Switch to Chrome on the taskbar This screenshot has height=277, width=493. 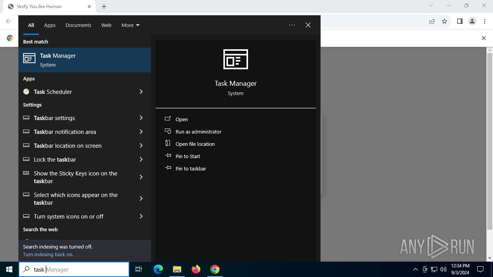[x=215, y=269]
